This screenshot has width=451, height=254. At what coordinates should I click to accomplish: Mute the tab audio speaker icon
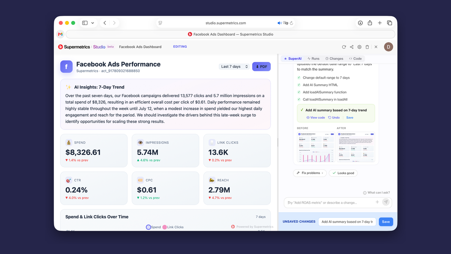pyautogui.click(x=279, y=23)
